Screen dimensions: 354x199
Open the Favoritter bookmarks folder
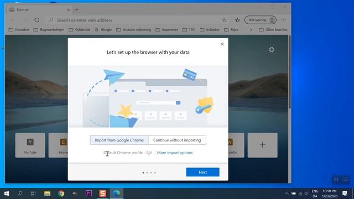pos(19,29)
